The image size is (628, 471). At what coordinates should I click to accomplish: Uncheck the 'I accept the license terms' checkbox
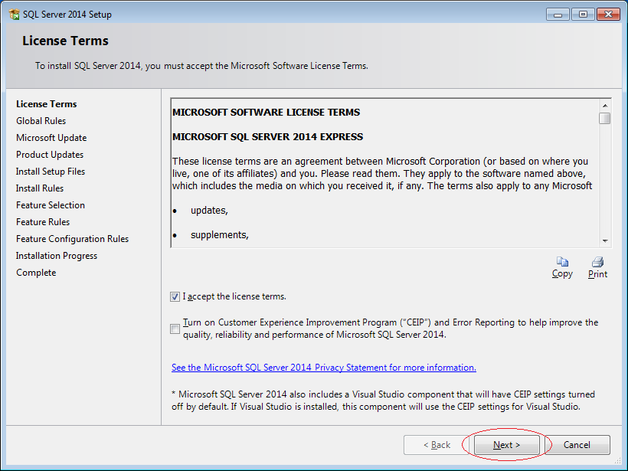(x=175, y=297)
